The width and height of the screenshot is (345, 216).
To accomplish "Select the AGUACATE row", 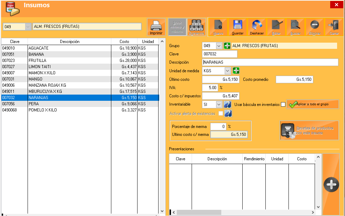I will point(80,48).
